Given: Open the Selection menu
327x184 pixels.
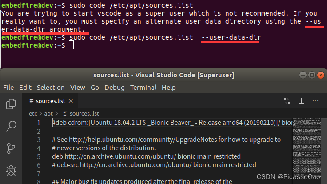Looking at the screenshot, I should coord(51,88).
